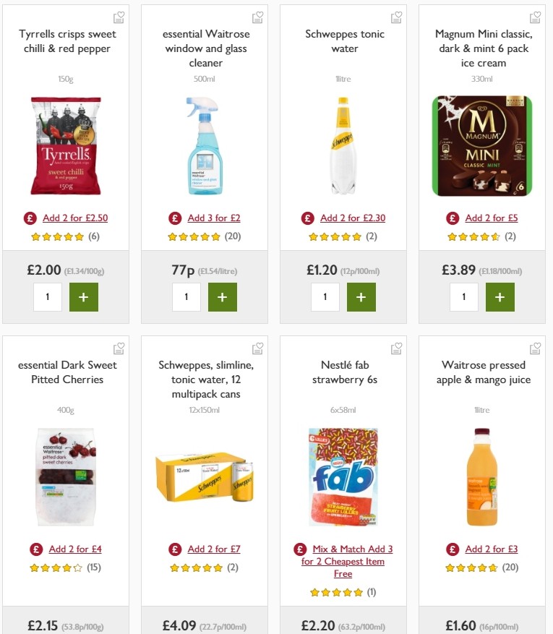This screenshot has height=634, width=553.
Task: Open the Schweppes slimline tonic multipack thumbnail
Action: [x=205, y=476]
